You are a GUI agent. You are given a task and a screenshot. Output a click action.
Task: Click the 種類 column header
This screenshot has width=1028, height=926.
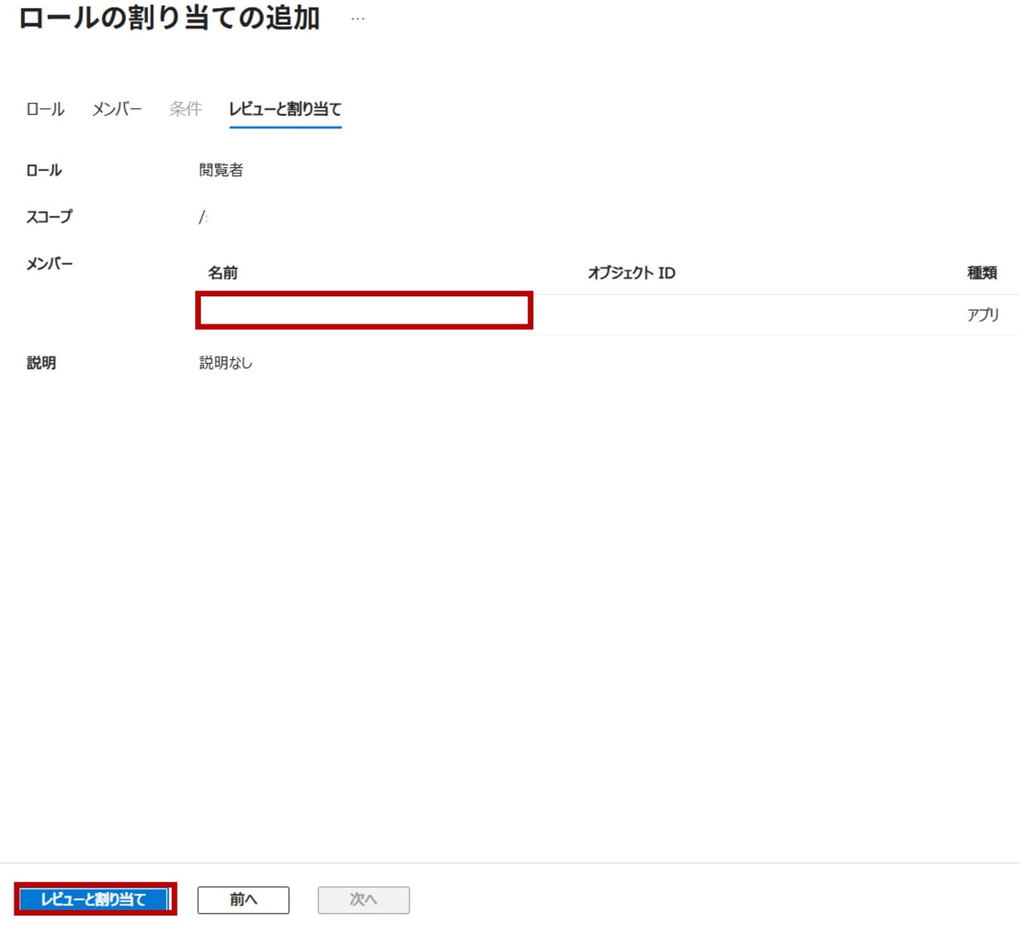click(981, 273)
